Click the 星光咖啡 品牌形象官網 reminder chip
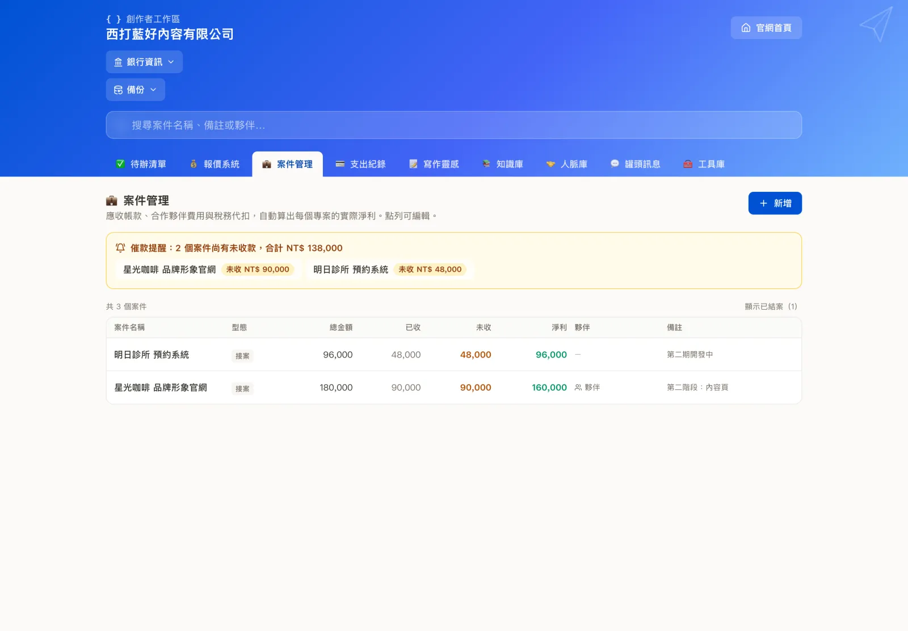 [208, 270]
